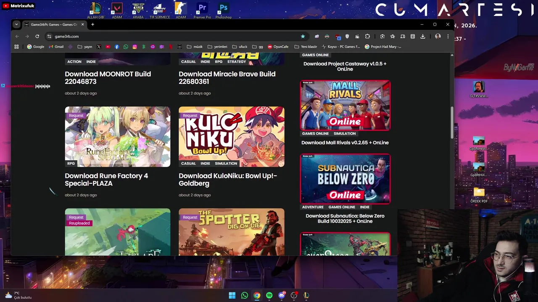Open the Chrome profile avatar
The height and width of the screenshot is (302, 538).
438,36
